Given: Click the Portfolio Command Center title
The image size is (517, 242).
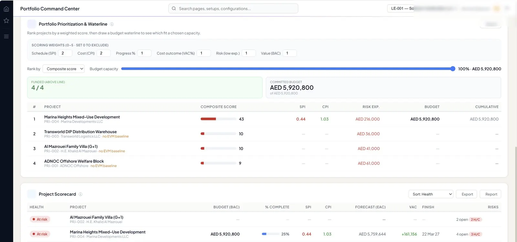Looking at the screenshot, I should (x=50, y=9).
